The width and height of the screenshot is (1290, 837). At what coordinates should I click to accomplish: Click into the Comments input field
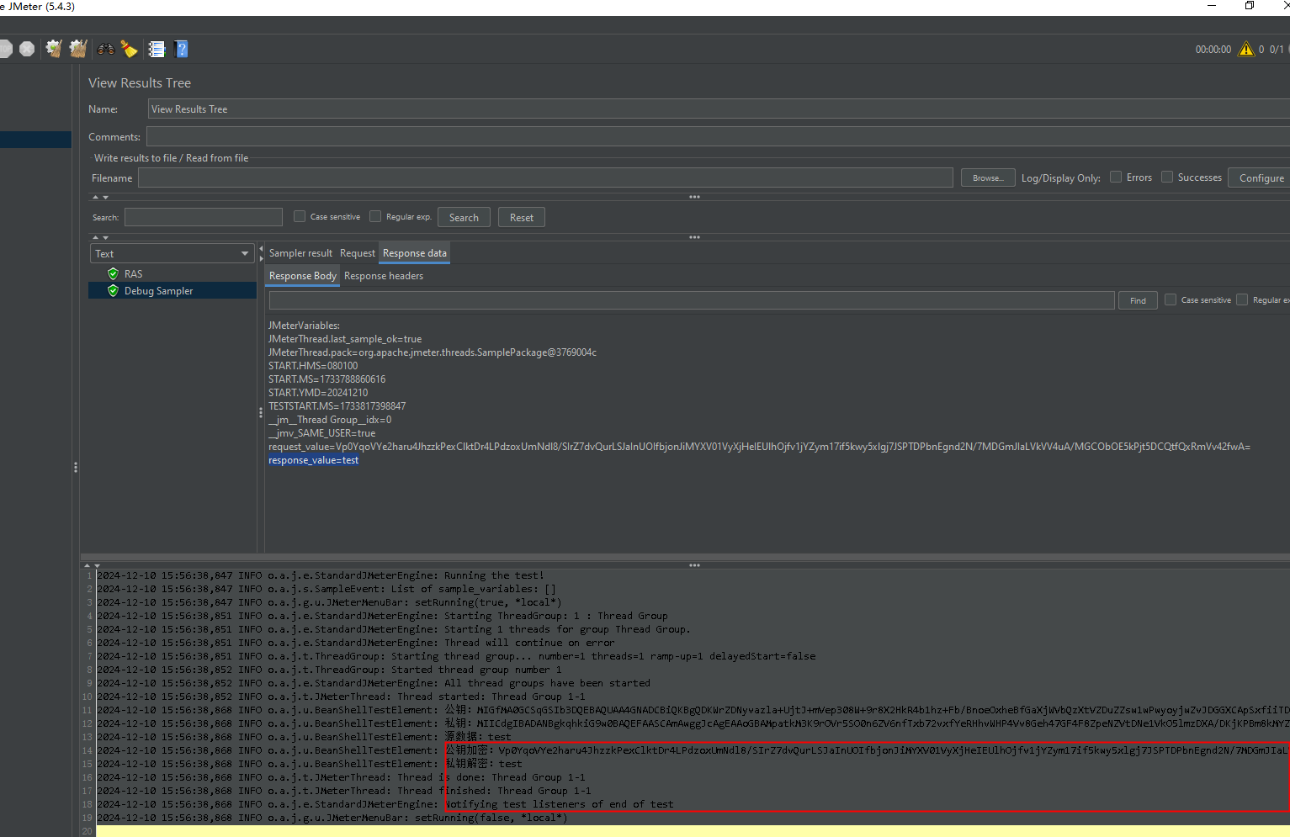point(718,136)
